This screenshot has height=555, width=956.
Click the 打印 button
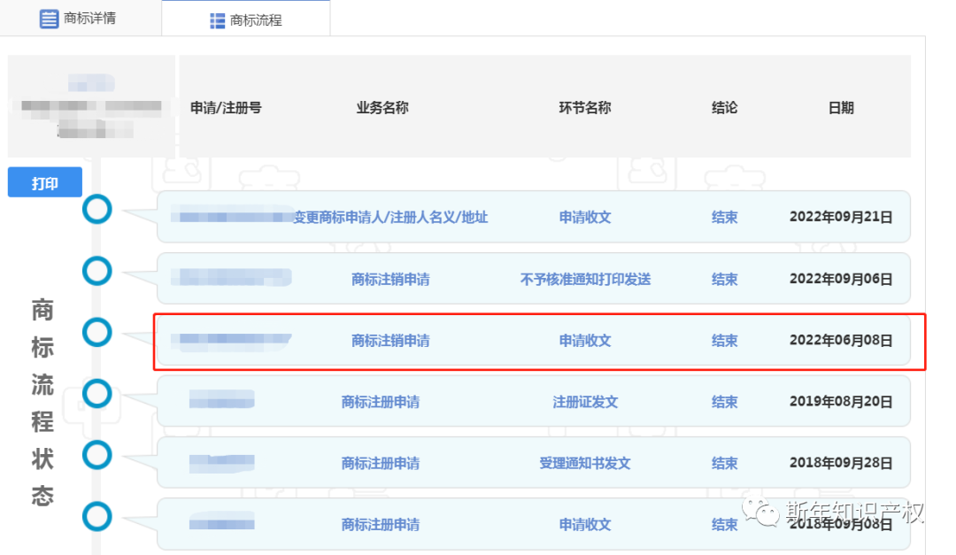pos(44,181)
